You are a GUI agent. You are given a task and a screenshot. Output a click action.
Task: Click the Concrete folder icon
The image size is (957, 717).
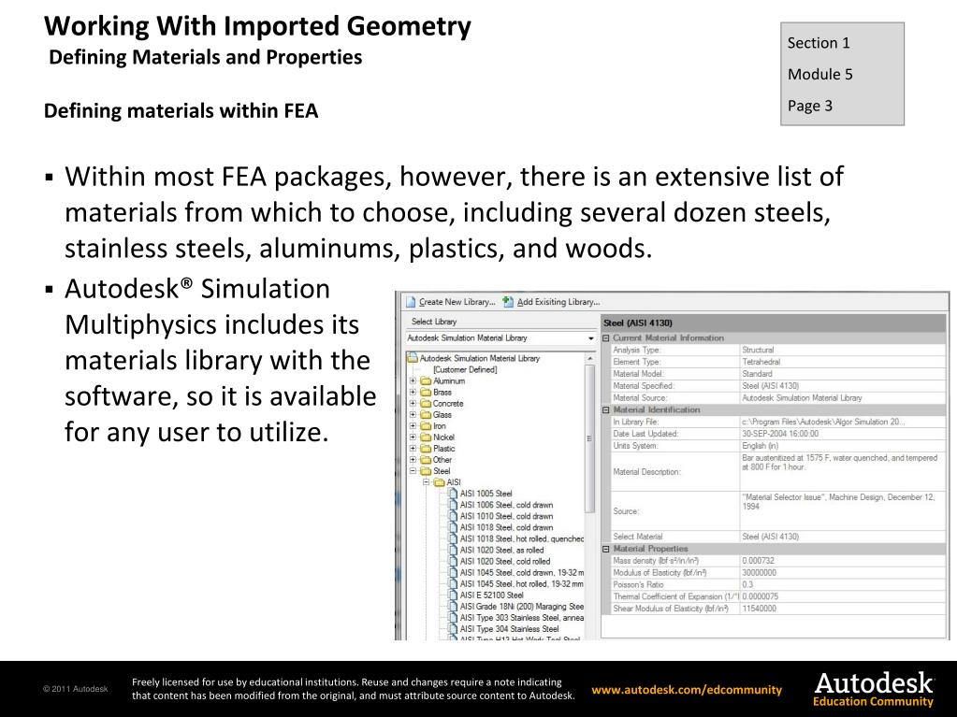point(426,404)
